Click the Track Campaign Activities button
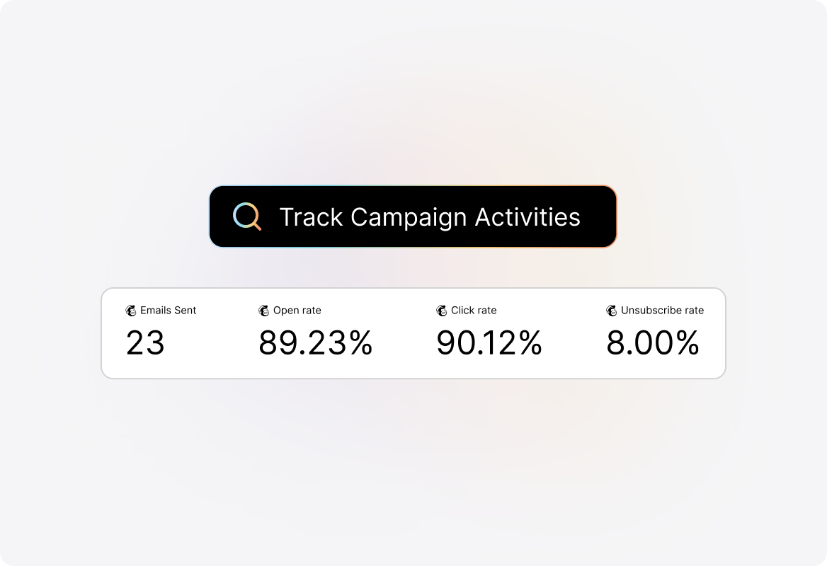The width and height of the screenshot is (827, 566). tap(413, 216)
